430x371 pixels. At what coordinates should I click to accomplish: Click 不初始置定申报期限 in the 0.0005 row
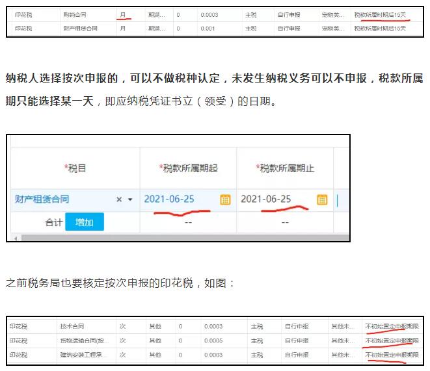392,340
